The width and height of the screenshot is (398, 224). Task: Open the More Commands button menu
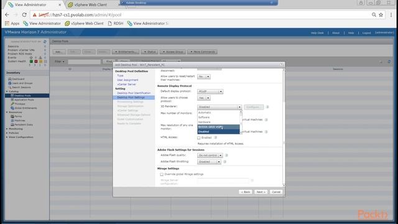pos(202,52)
